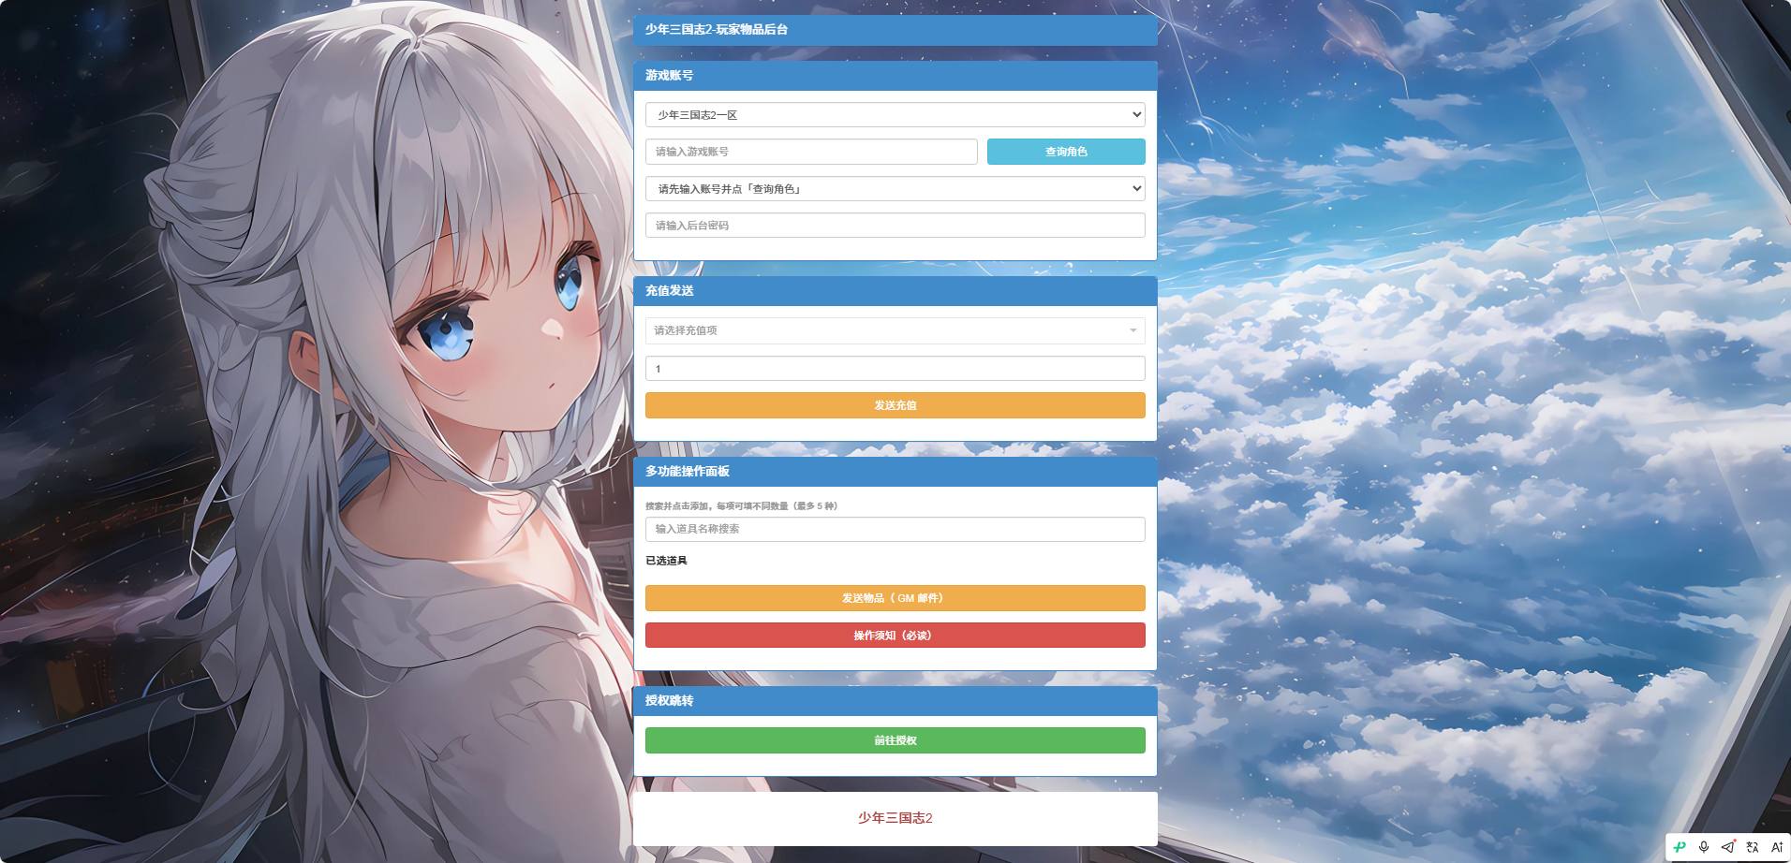Click the green 前往授权 button
The height and width of the screenshot is (863, 1791).
pyautogui.click(x=895, y=740)
